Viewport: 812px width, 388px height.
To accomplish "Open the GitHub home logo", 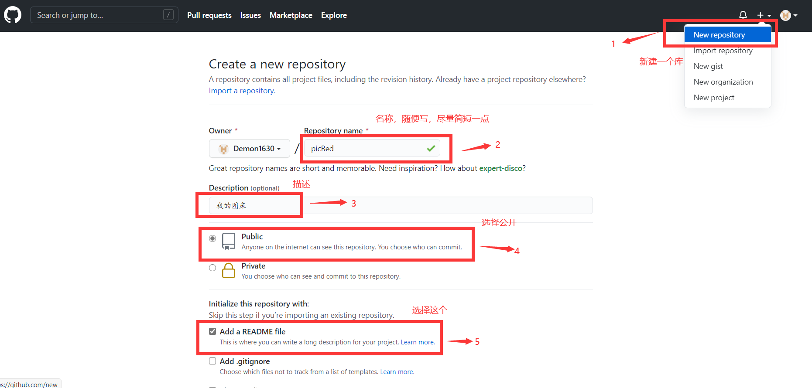I will [x=13, y=15].
